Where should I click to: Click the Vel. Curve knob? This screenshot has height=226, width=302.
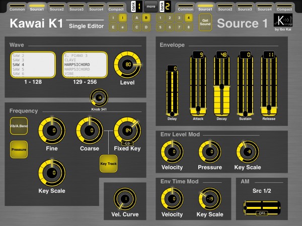[x=125, y=199]
